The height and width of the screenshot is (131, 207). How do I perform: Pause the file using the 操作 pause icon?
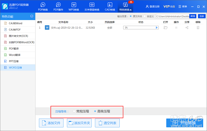click(176, 28)
